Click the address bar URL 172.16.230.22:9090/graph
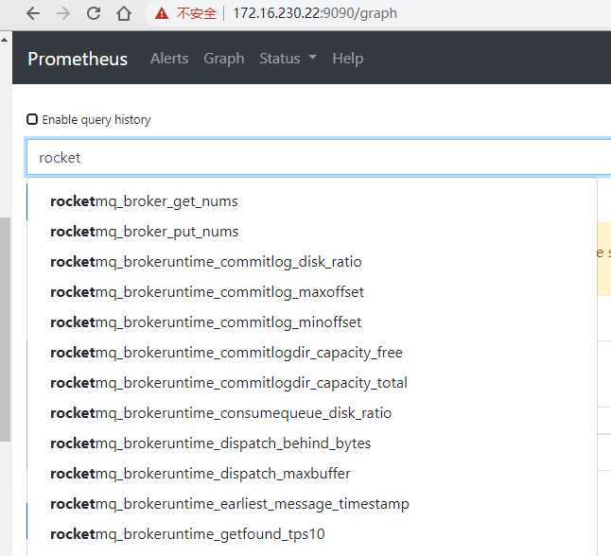The image size is (611, 556). point(315,13)
